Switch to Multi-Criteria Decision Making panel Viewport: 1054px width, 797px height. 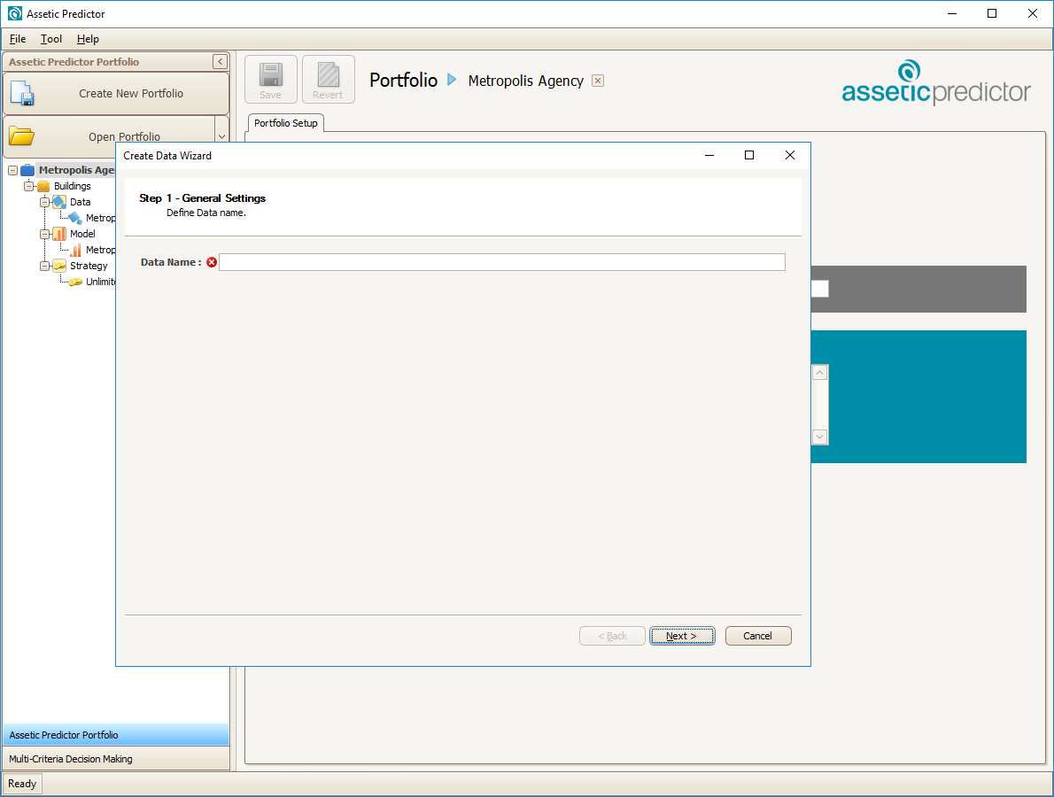[116, 759]
